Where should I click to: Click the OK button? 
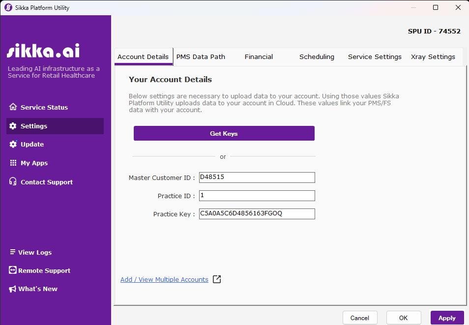[404, 318]
